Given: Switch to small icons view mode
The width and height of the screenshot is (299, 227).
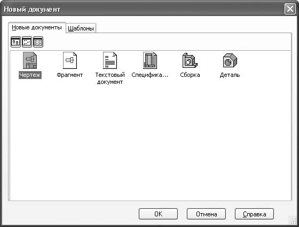Looking at the screenshot, I should pos(27,42).
